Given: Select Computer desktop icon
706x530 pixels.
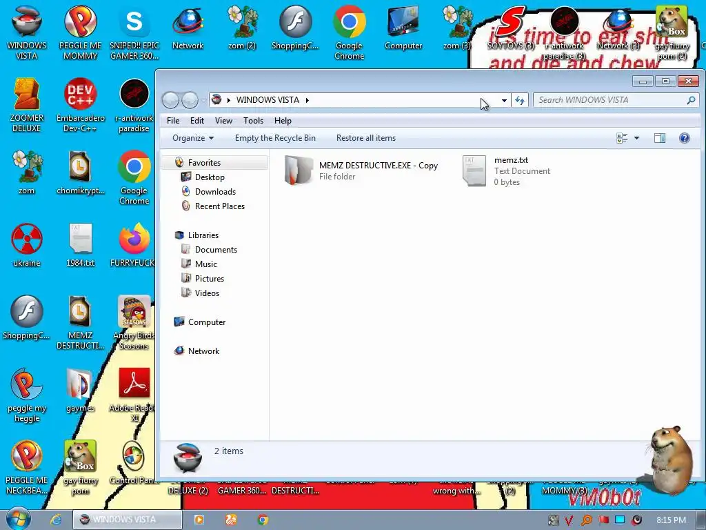Looking at the screenshot, I should [x=403, y=27].
